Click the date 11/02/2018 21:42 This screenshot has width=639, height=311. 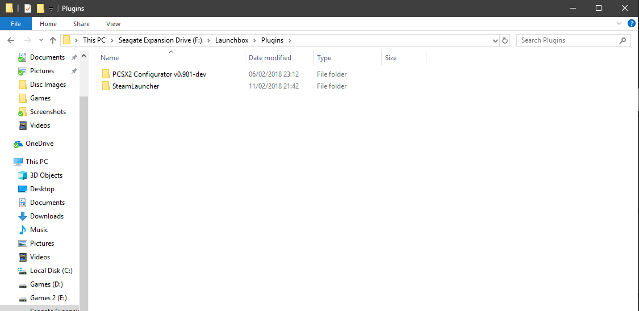tap(274, 86)
